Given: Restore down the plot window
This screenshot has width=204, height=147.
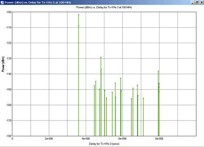Looking at the screenshot, I should (x=197, y=2).
